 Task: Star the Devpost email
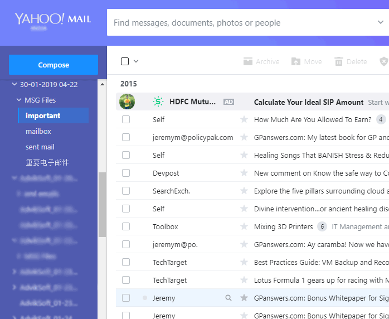point(244,173)
